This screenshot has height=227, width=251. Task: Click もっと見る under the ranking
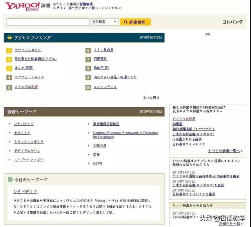(x=151, y=97)
